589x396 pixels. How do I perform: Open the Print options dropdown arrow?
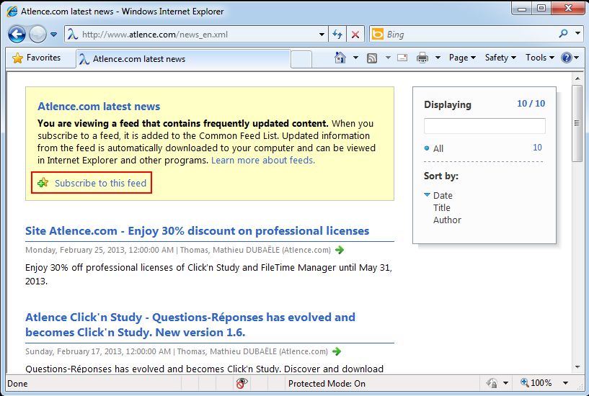pyautogui.click(x=438, y=58)
